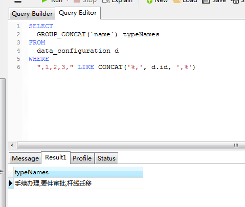Click line number 4 in the gutter
Viewport: 245px width, 207px height.
(x=18, y=51)
